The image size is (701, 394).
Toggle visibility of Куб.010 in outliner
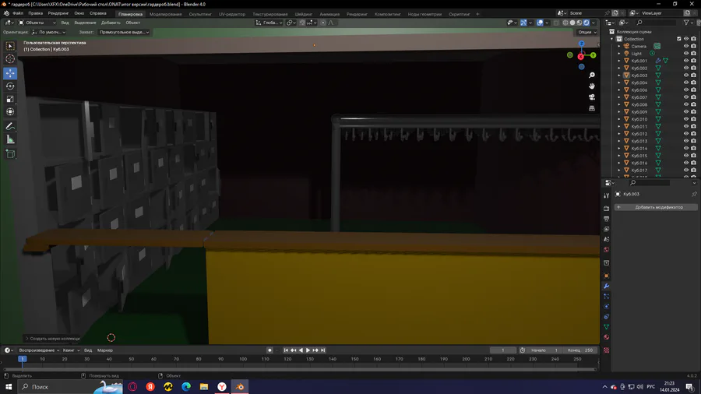tap(685, 119)
